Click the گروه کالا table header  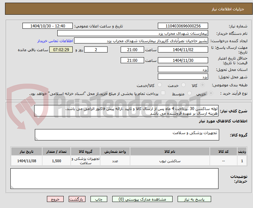click(x=85, y=151)
